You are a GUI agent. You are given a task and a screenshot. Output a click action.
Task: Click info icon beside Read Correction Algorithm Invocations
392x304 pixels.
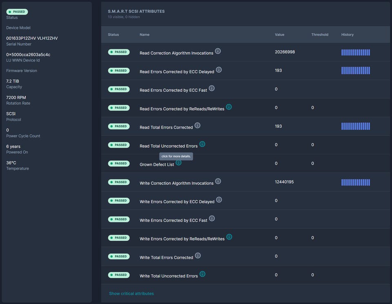click(x=218, y=51)
